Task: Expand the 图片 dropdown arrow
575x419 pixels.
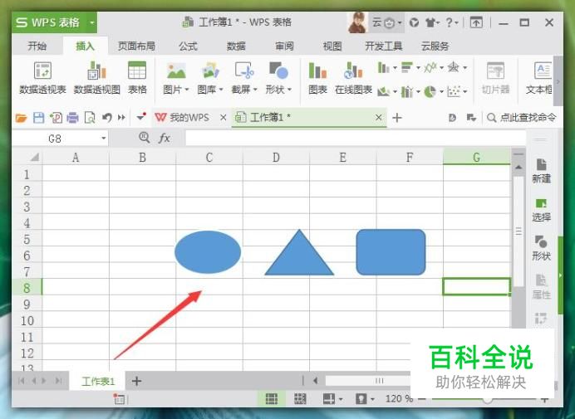Action: click(x=187, y=90)
